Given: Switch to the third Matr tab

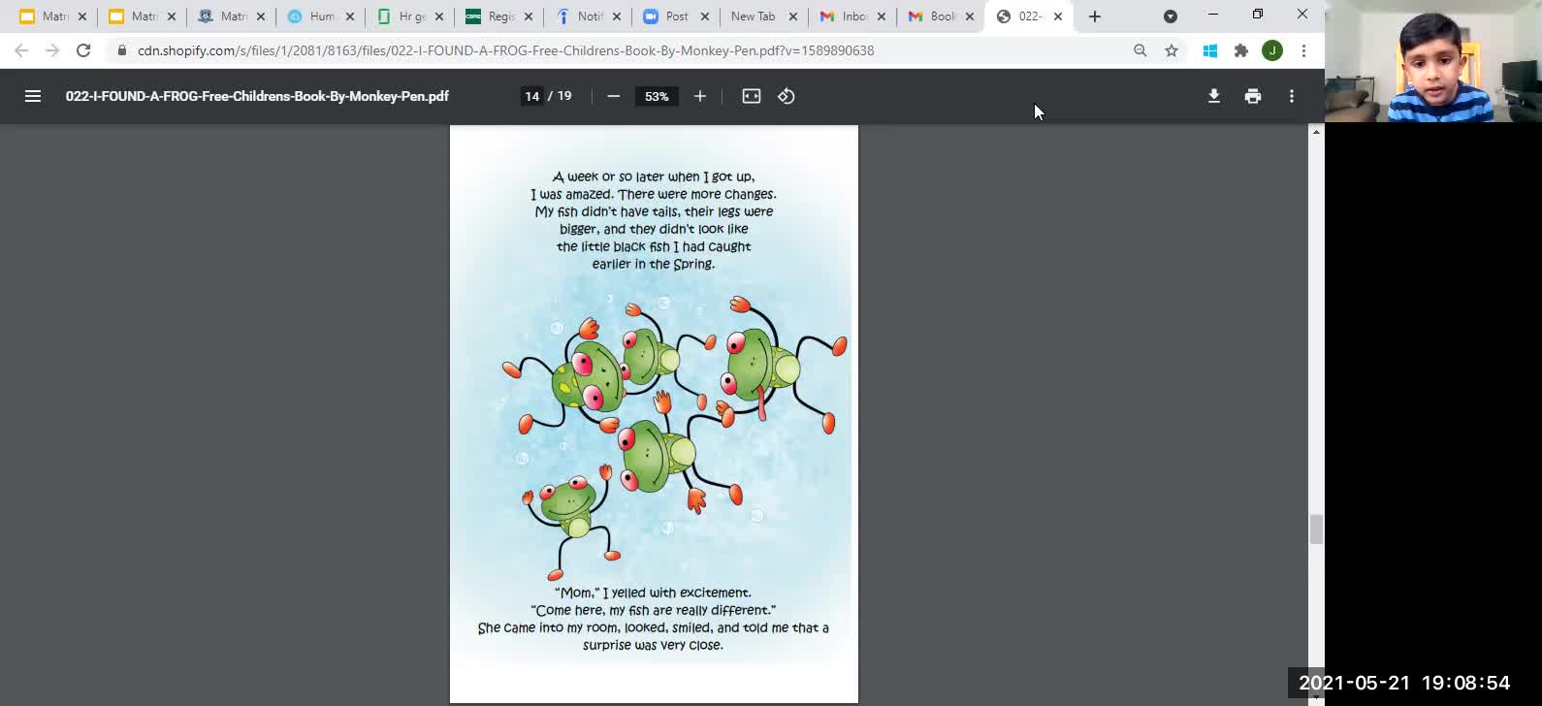Looking at the screenshot, I should [x=232, y=16].
